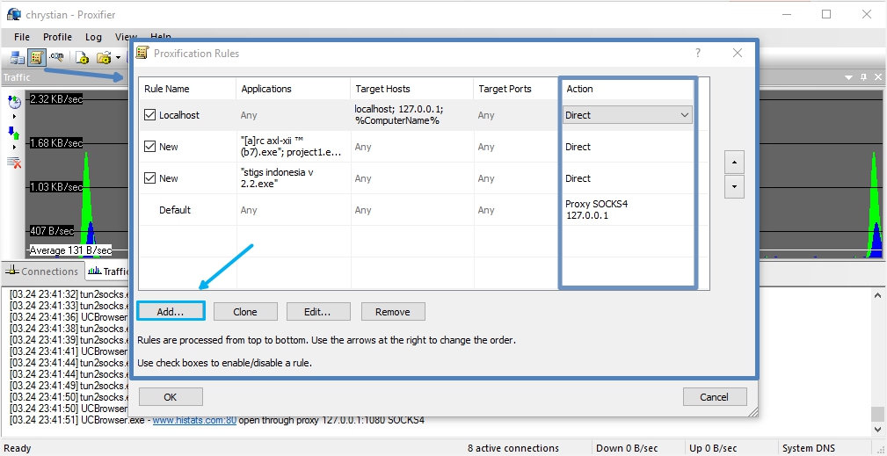Image resolution: width=887 pixels, height=456 pixels.
Task: Click the traffic clock icon in side panel
Action: [x=14, y=102]
